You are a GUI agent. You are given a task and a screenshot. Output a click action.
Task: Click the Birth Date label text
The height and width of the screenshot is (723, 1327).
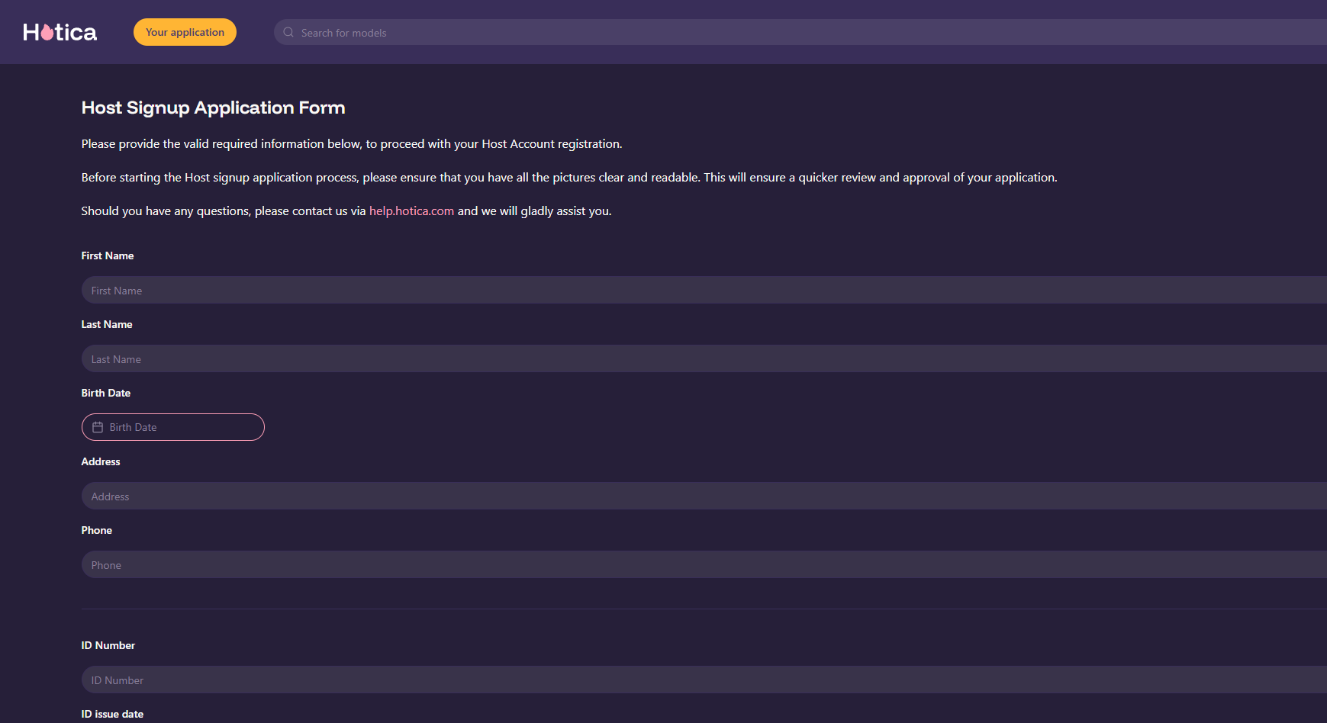tap(106, 394)
